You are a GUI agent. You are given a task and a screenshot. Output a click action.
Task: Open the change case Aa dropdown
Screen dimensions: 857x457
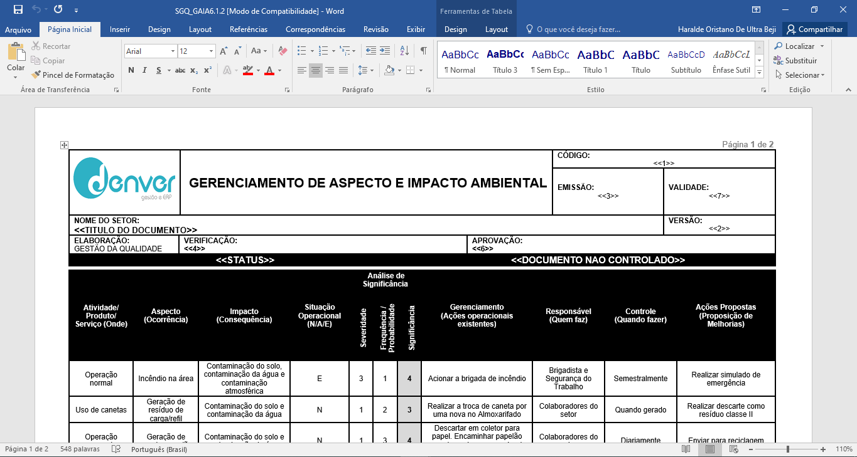coord(259,51)
